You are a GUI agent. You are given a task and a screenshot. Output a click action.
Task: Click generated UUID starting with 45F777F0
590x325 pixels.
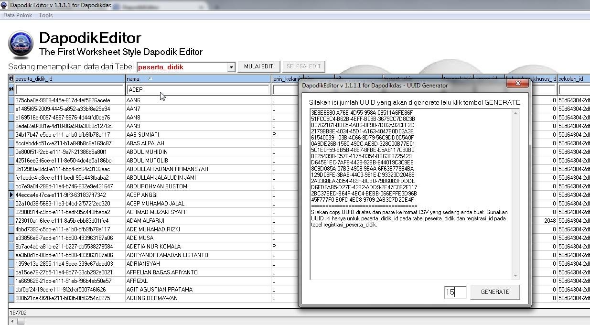point(362,200)
